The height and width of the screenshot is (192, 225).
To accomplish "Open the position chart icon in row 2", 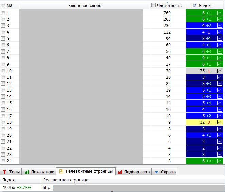I will [219, 19].
